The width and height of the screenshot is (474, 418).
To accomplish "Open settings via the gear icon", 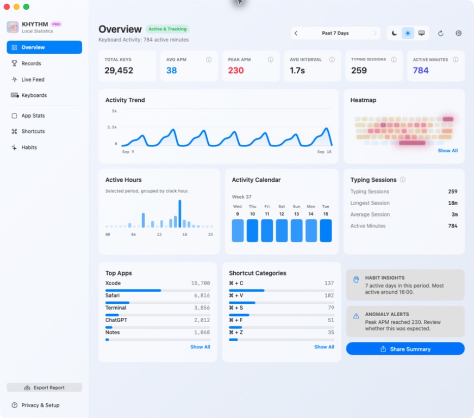I will [458, 33].
